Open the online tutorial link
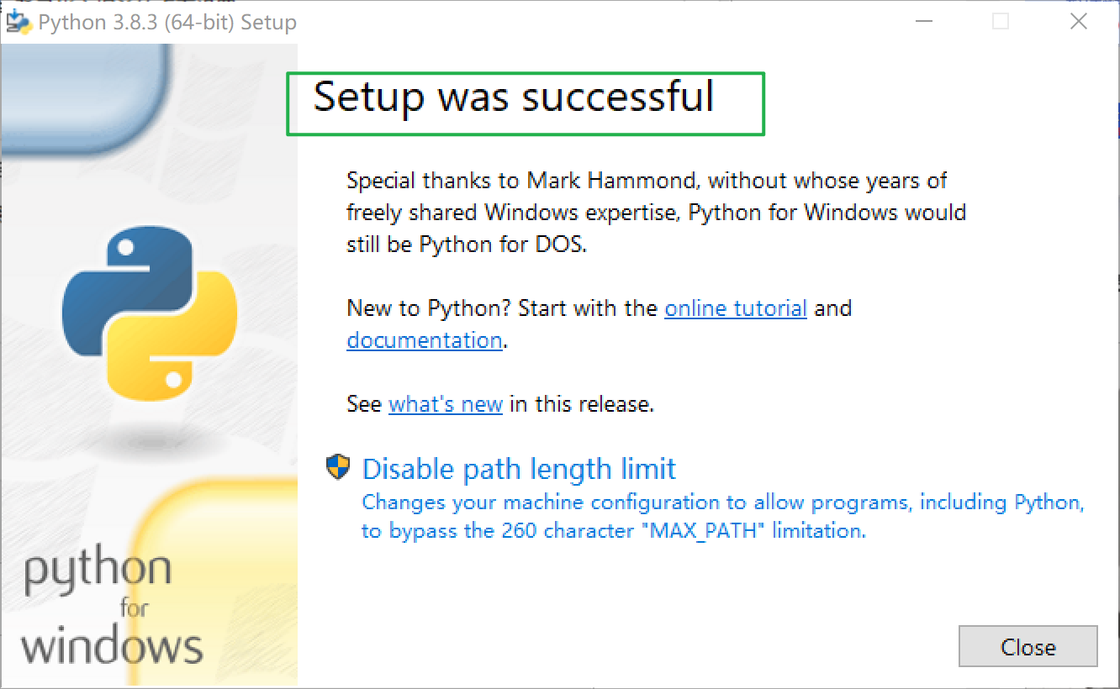The width and height of the screenshot is (1120, 689). click(x=735, y=308)
